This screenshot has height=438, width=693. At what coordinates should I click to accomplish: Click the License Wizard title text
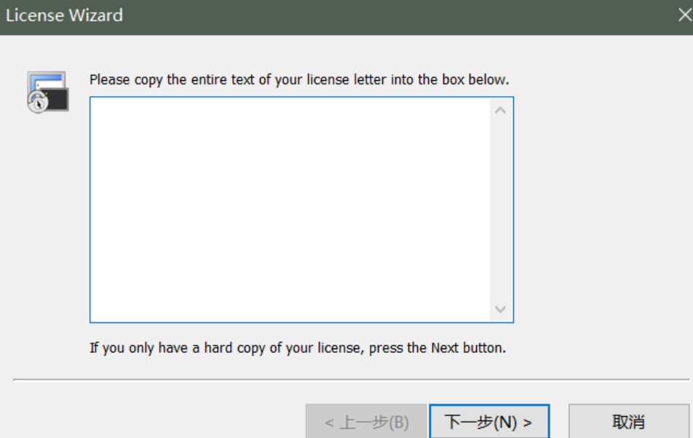pyautogui.click(x=64, y=15)
